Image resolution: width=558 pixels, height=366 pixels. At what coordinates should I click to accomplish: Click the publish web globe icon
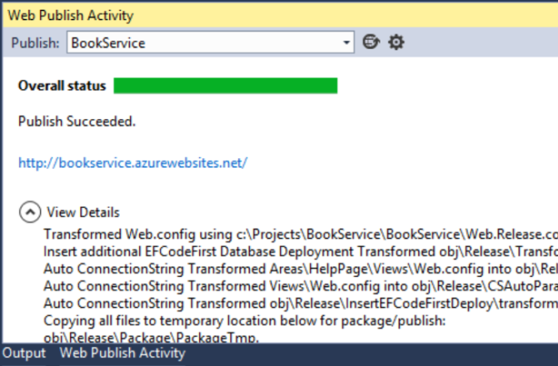pos(371,42)
